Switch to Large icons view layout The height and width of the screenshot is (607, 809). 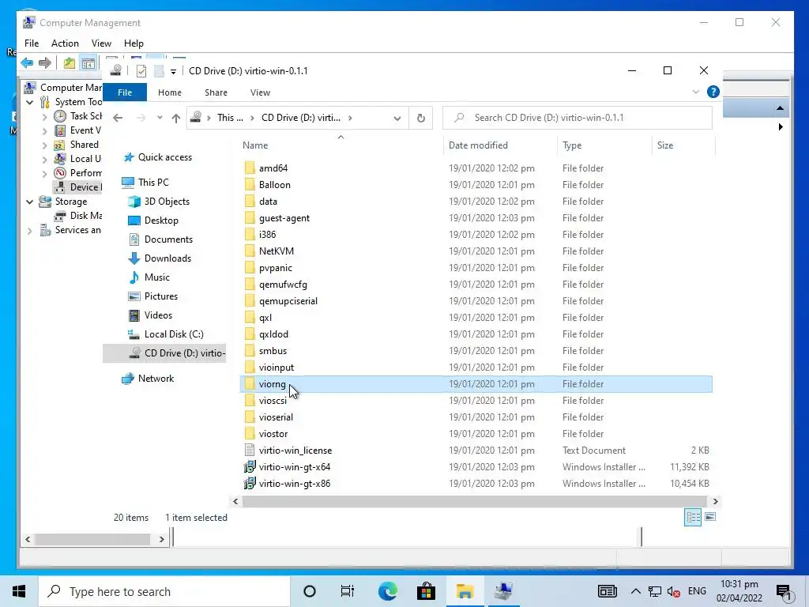point(710,517)
